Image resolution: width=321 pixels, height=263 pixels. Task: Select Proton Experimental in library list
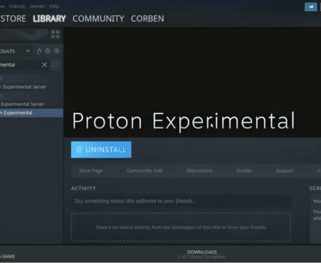[x=32, y=113]
